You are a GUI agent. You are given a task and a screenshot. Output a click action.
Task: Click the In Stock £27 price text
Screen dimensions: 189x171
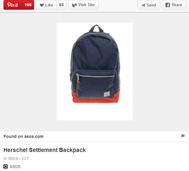click(16, 158)
